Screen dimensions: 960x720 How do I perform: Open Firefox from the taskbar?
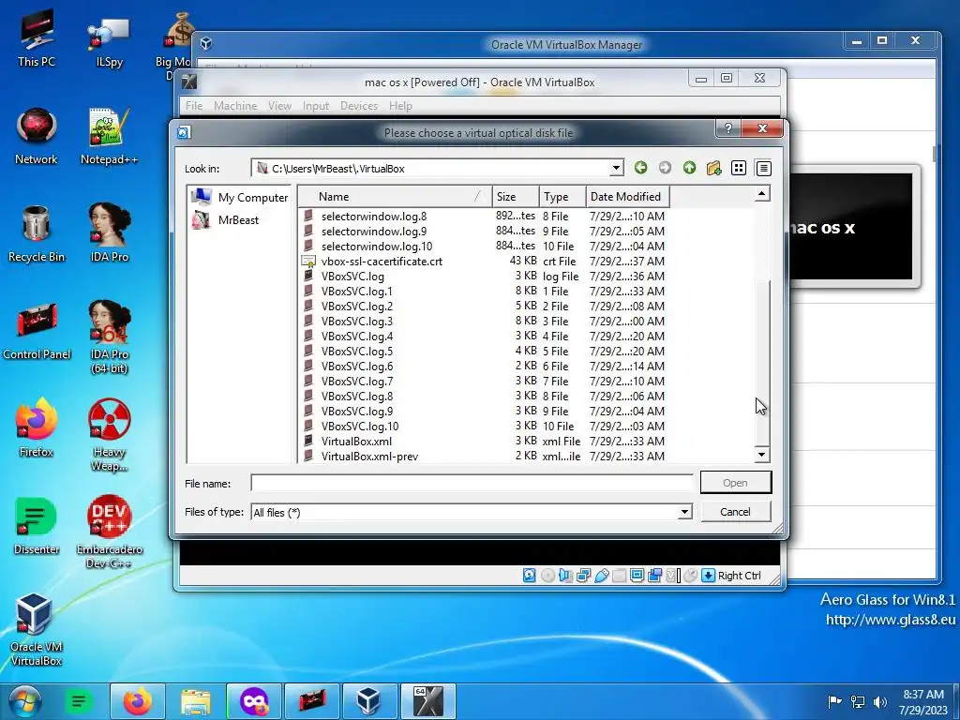[x=138, y=701]
